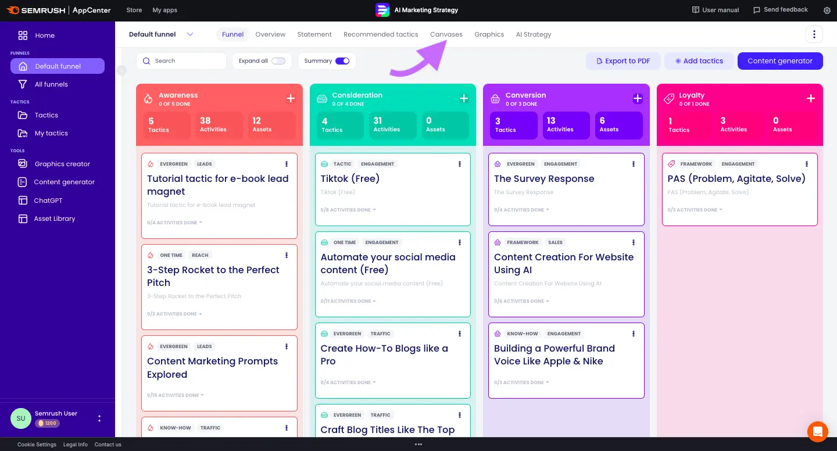Viewport: 837px width, 451px height.
Task: Collapse the left sidebar with arrow handle
Action: coord(121,70)
